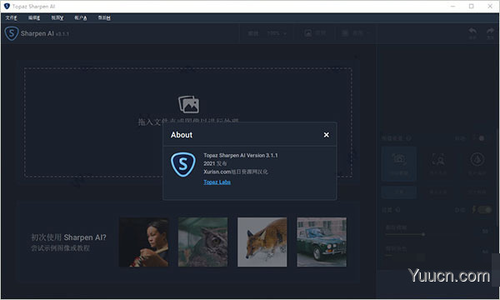500x300 pixels.
Task: Open the woman portrait sample image
Action: pyautogui.click(x=144, y=242)
